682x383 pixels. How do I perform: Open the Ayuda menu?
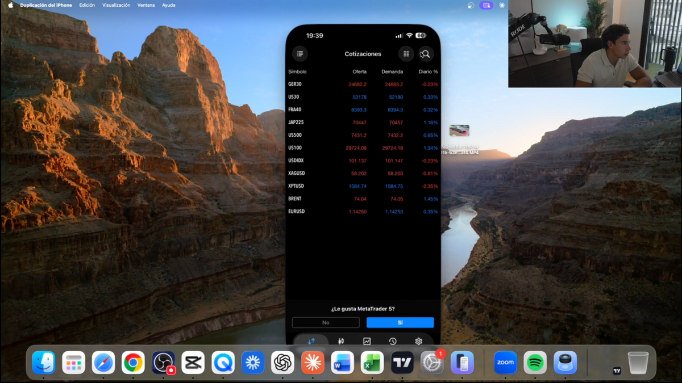(x=169, y=5)
